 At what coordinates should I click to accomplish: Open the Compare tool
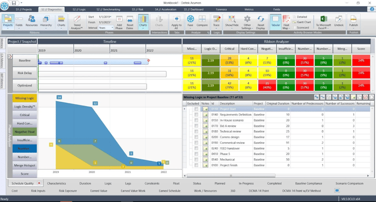202,19
